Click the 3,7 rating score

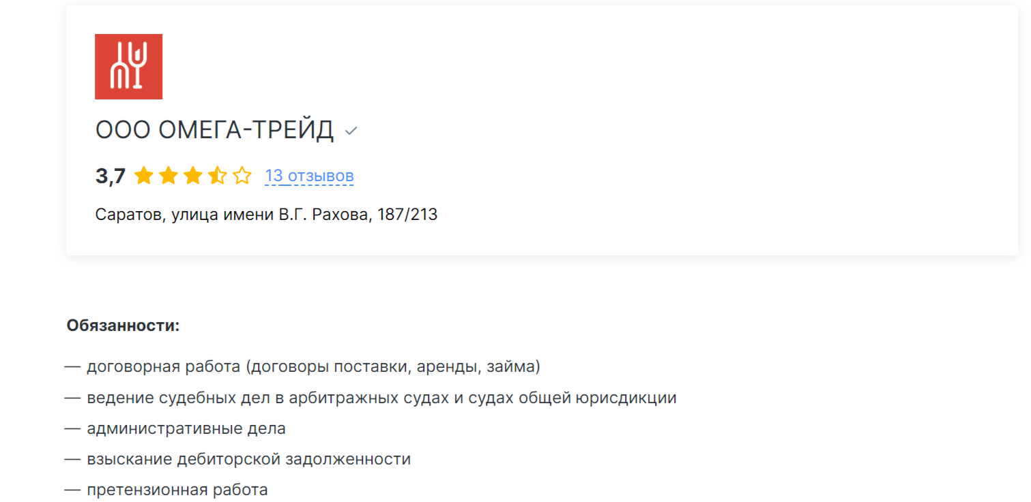[x=111, y=176]
